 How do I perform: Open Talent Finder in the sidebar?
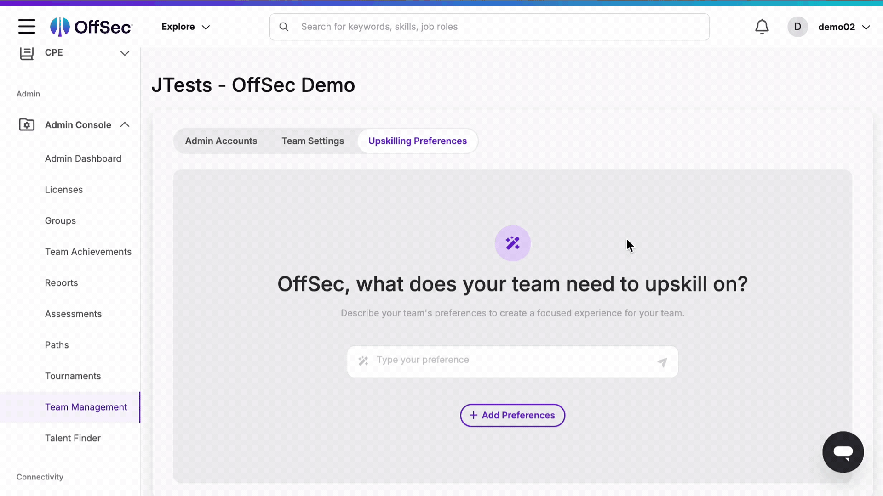click(73, 438)
